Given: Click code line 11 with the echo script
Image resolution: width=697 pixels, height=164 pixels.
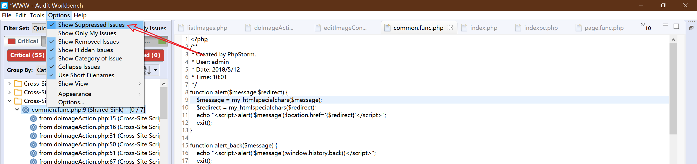Looking at the screenshot, I should pyautogui.click(x=291, y=115).
